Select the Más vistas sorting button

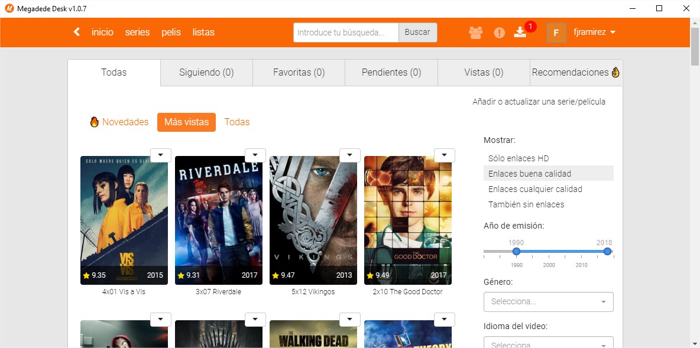[x=186, y=122]
